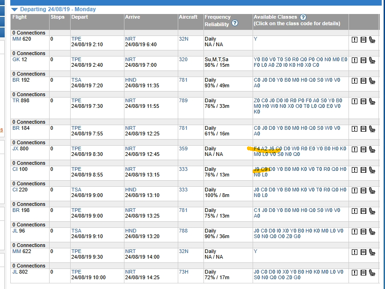Select class C1 on flight BR 198
385x289 pixels.
point(257,210)
